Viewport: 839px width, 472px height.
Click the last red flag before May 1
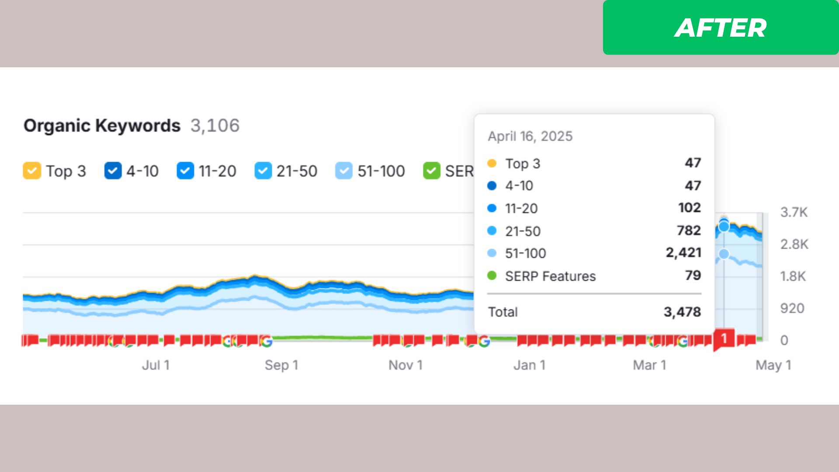[x=751, y=340]
